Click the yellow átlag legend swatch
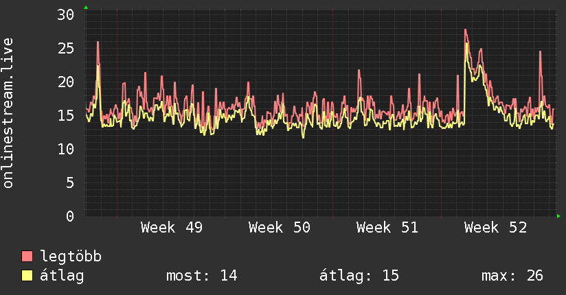The image size is (566, 295). point(27,276)
